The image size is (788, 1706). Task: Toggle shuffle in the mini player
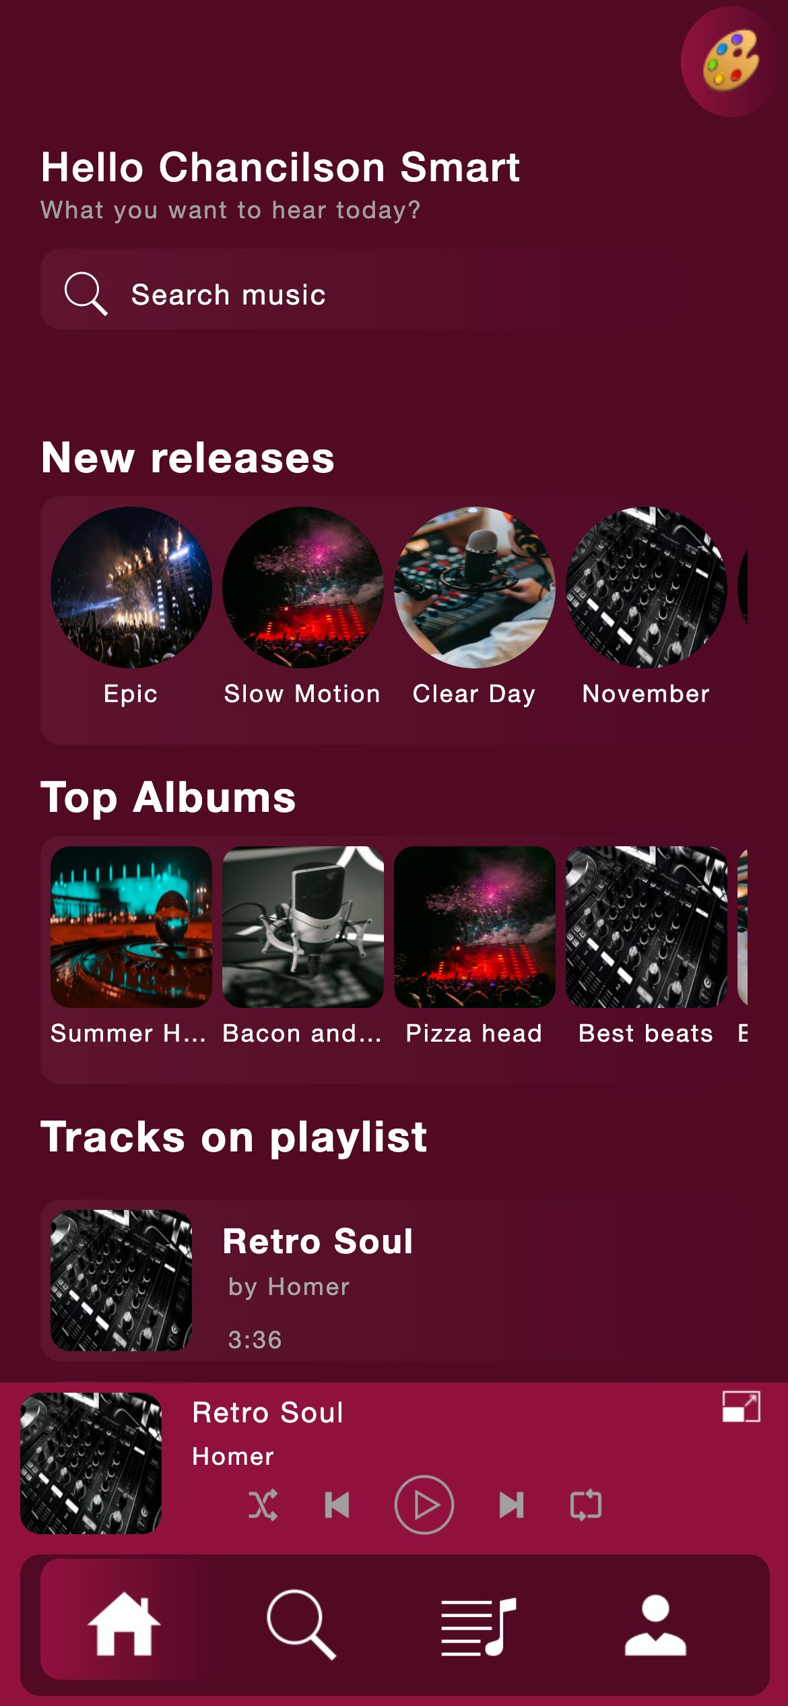(x=263, y=1505)
